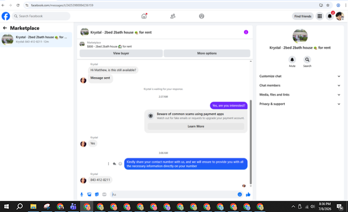348x212 pixels.
Task: Open the Groups icon in top navigation
Action: pos(202,16)
